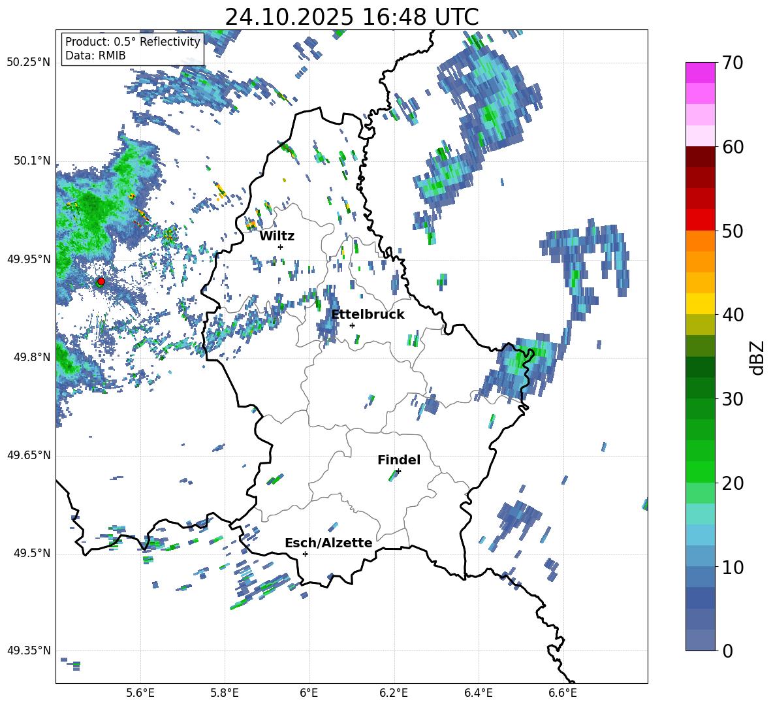The image size is (773, 706).
Task: Click the colorbar 0 tick label
Action: pyautogui.click(x=728, y=650)
